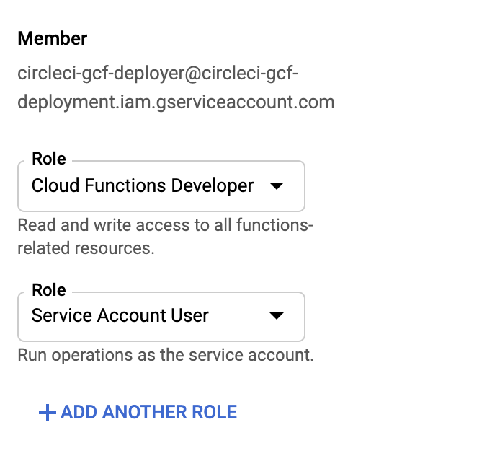The image size is (487, 469).
Task: Click the first Role field label
Action: click(49, 159)
